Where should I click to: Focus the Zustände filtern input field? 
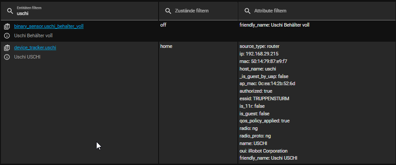tap(198, 11)
